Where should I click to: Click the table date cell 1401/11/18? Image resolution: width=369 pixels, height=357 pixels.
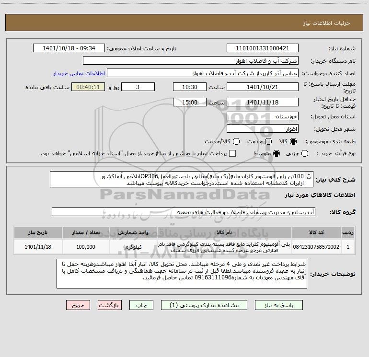coord(38,247)
